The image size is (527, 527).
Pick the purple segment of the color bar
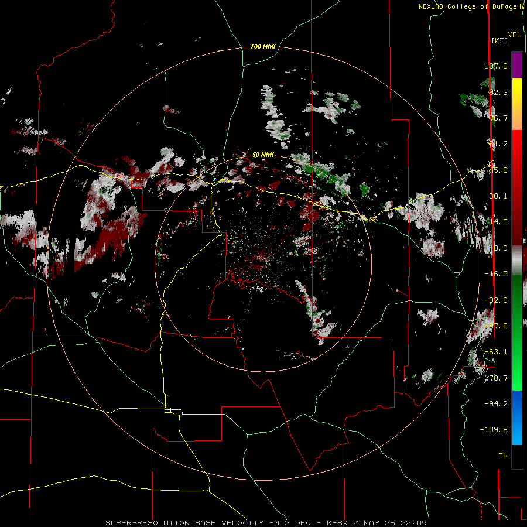click(517, 65)
